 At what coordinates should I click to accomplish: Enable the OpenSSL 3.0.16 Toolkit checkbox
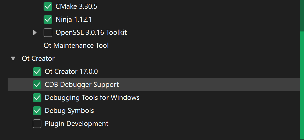tap(48, 33)
